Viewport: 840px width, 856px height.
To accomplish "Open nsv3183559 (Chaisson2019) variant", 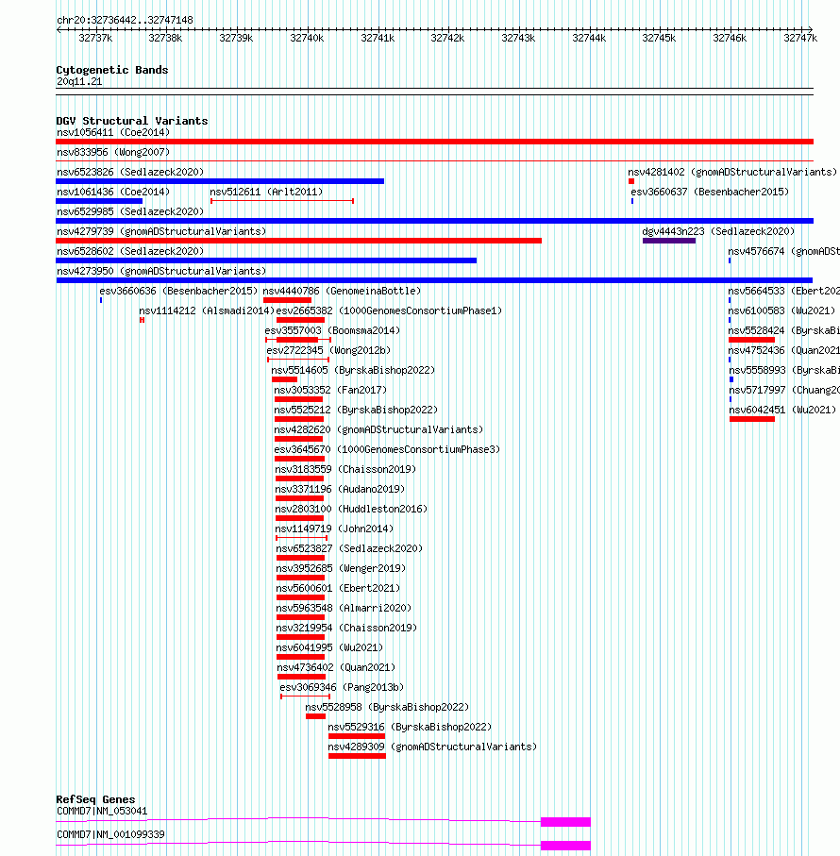I will tap(345, 469).
